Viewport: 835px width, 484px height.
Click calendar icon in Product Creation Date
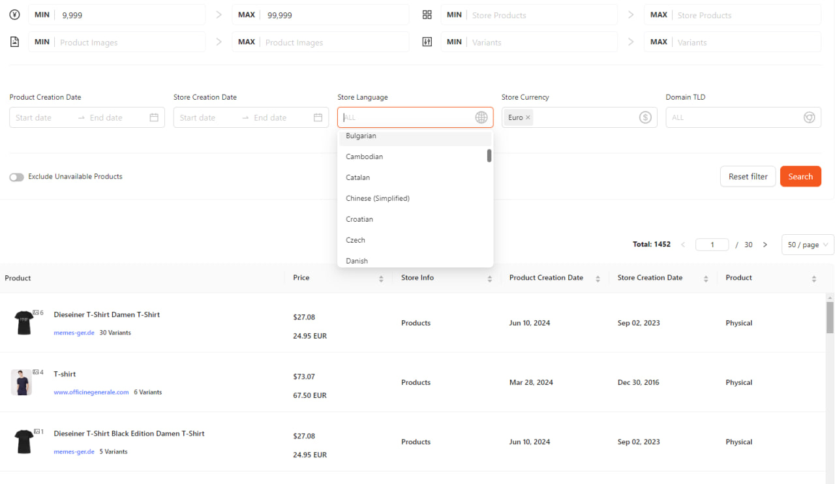coord(154,117)
